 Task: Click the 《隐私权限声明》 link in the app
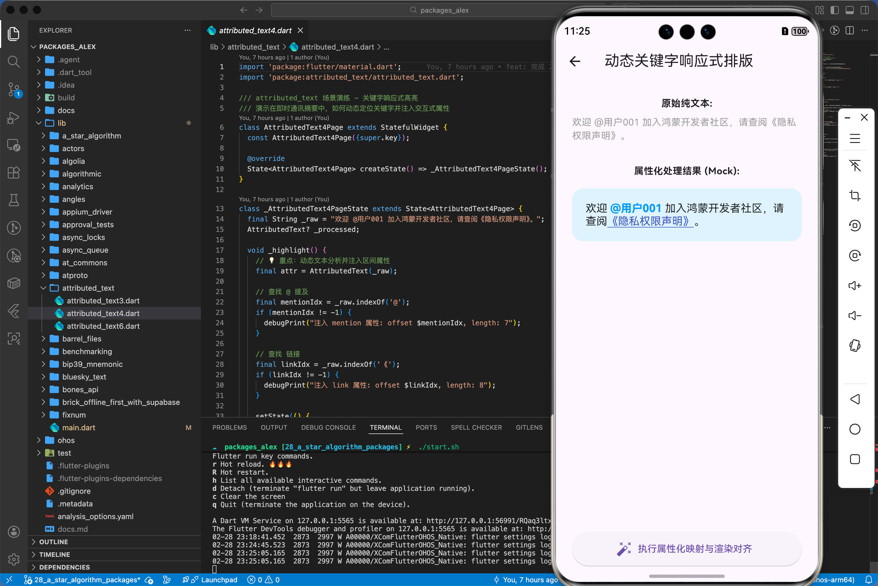tap(651, 222)
